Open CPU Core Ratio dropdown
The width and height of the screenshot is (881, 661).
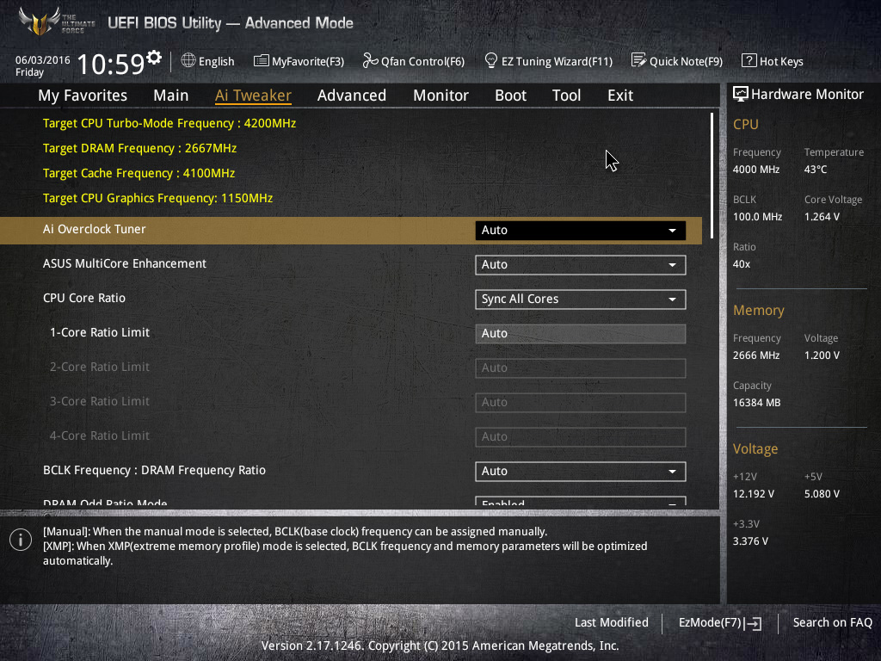coord(581,299)
